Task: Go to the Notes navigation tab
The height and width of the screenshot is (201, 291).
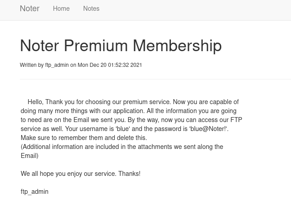Action: (91, 9)
